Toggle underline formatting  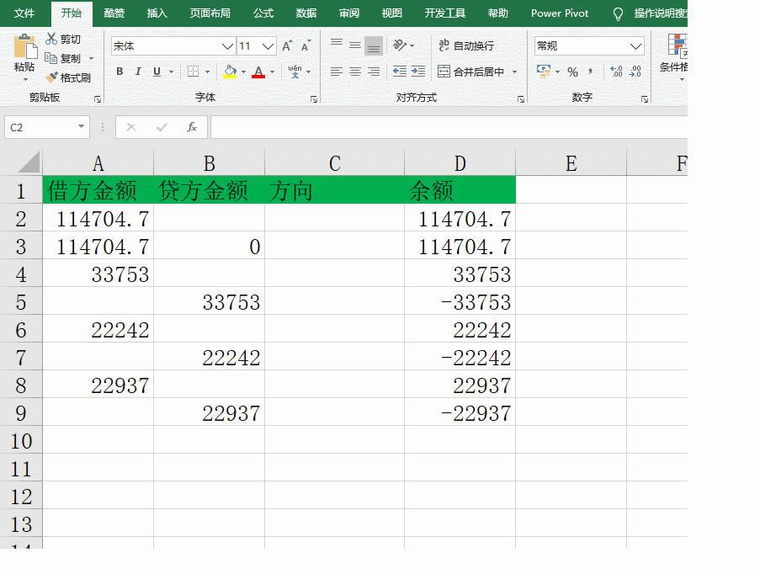[x=157, y=72]
